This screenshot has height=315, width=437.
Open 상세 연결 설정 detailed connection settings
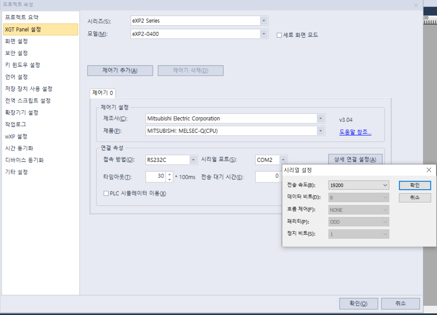(355, 159)
